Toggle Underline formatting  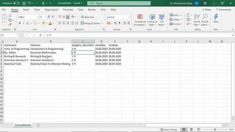point(28,23)
